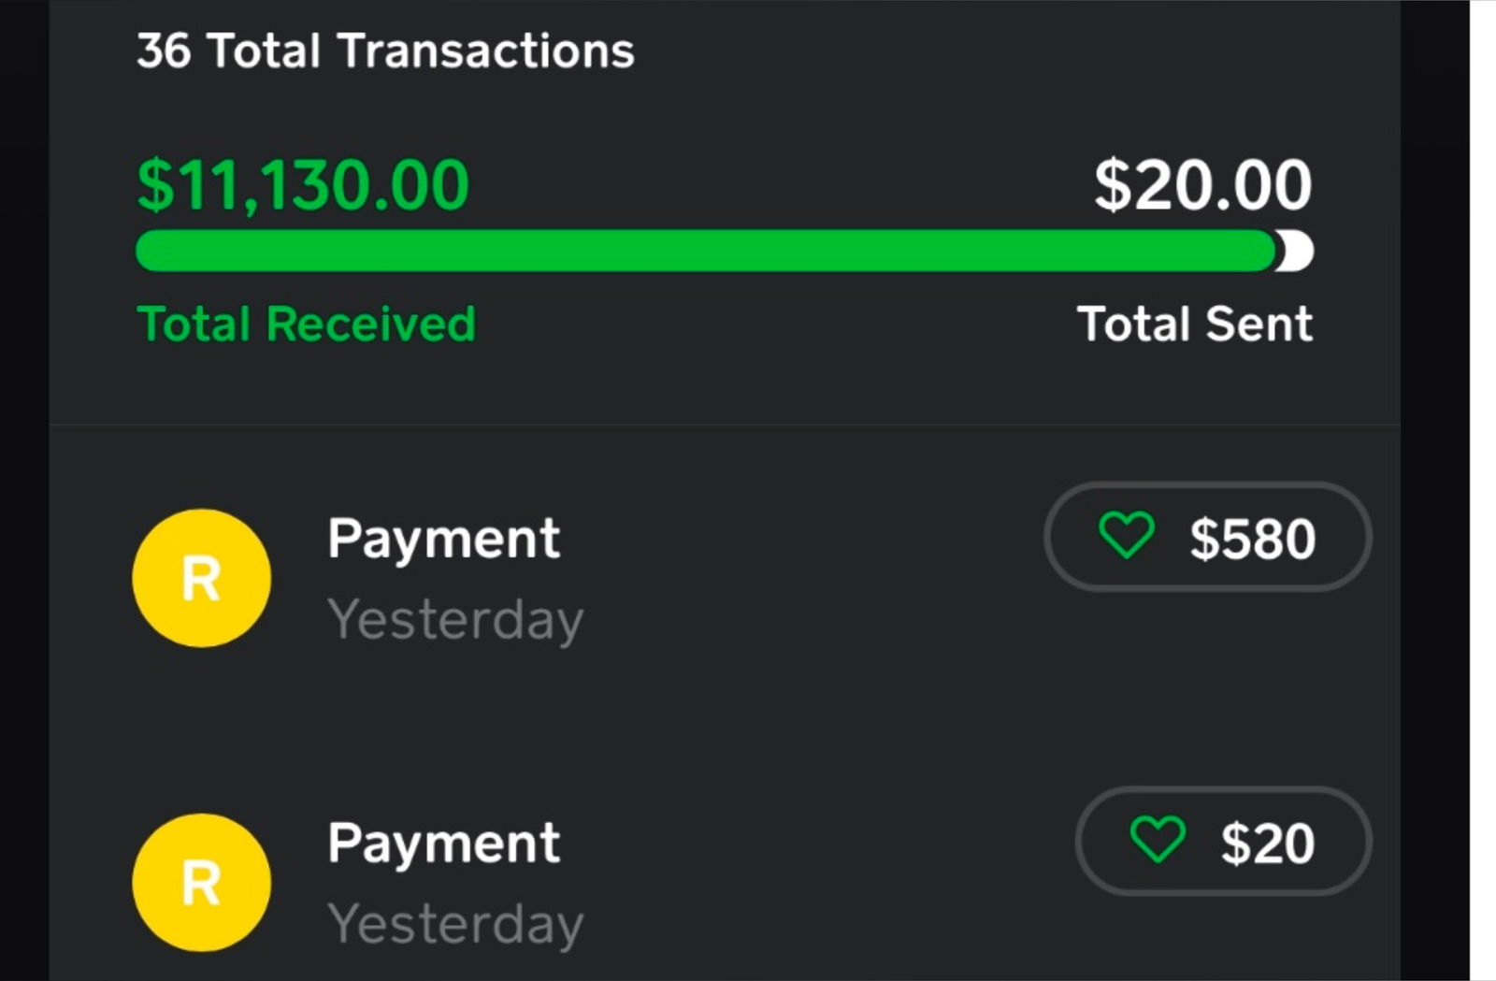Screen dimensions: 1496x981
Task: Open the Payment title of the $580 entry
Action: click(x=443, y=539)
